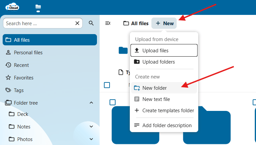Select New folder in the menu
The height and width of the screenshot is (145, 256).
click(x=164, y=88)
